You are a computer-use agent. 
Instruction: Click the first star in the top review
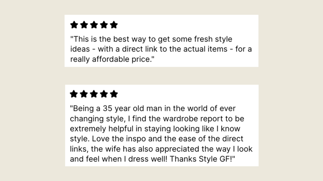74,25
